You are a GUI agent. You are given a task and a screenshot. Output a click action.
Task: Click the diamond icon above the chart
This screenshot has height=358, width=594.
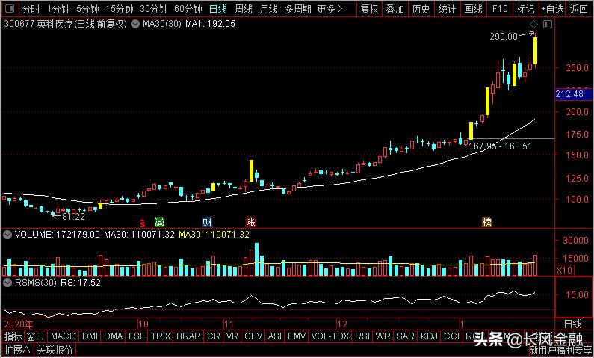click(x=533, y=25)
